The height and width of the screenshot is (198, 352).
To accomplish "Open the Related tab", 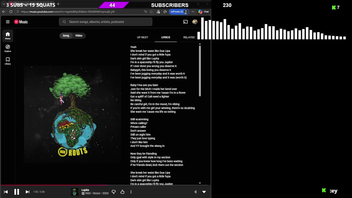I will [x=189, y=37].
